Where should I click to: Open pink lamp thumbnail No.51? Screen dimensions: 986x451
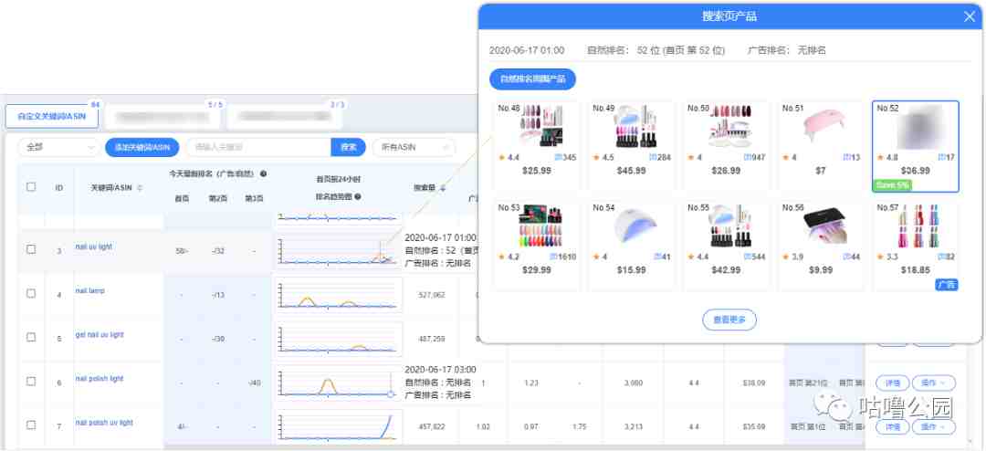click(x=825, y=126)
